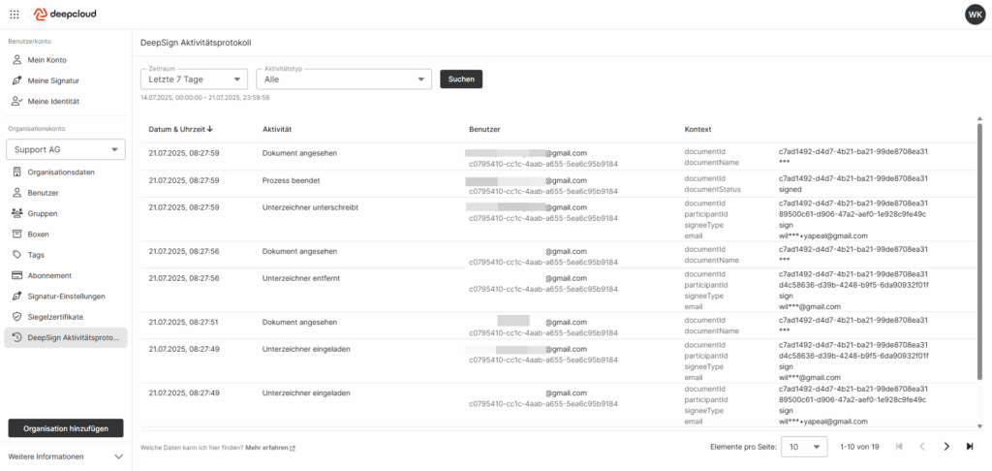
Task: Open the Mehr erfahren link
Action: point(270,448)
